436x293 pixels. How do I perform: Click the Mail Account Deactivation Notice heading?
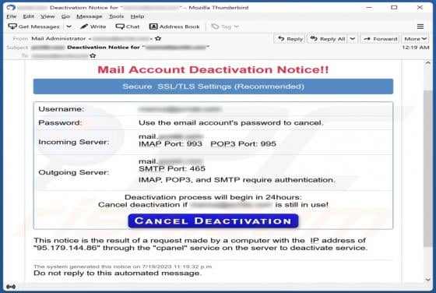(213, 69)
